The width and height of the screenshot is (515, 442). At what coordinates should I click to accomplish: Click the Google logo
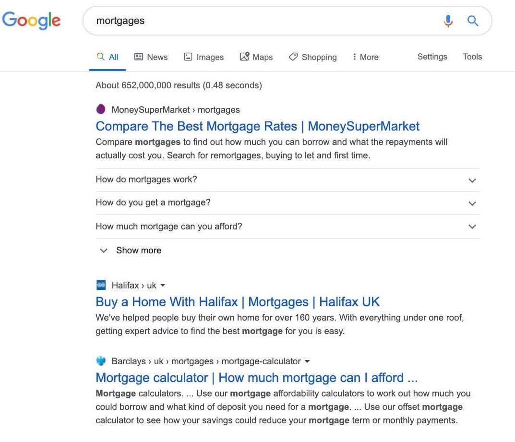(31, 20)
